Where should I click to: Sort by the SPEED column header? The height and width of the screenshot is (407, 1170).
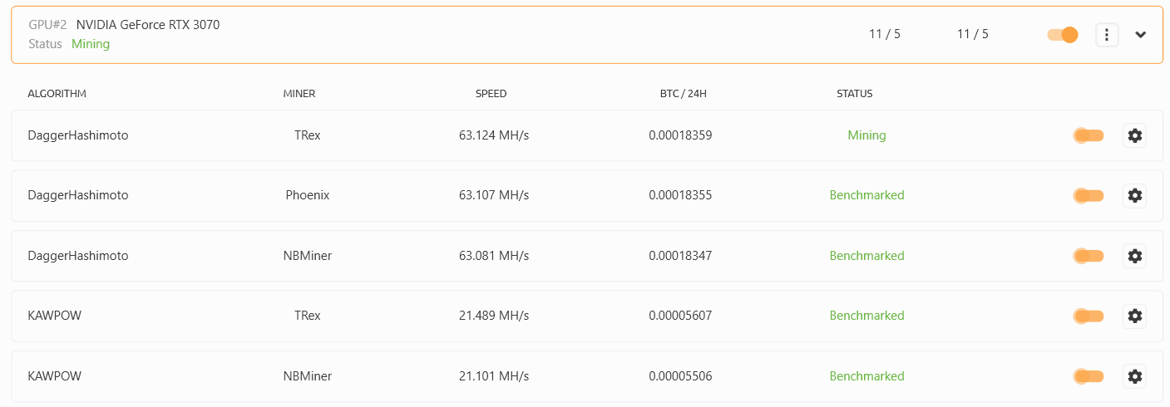coord(491,94)
